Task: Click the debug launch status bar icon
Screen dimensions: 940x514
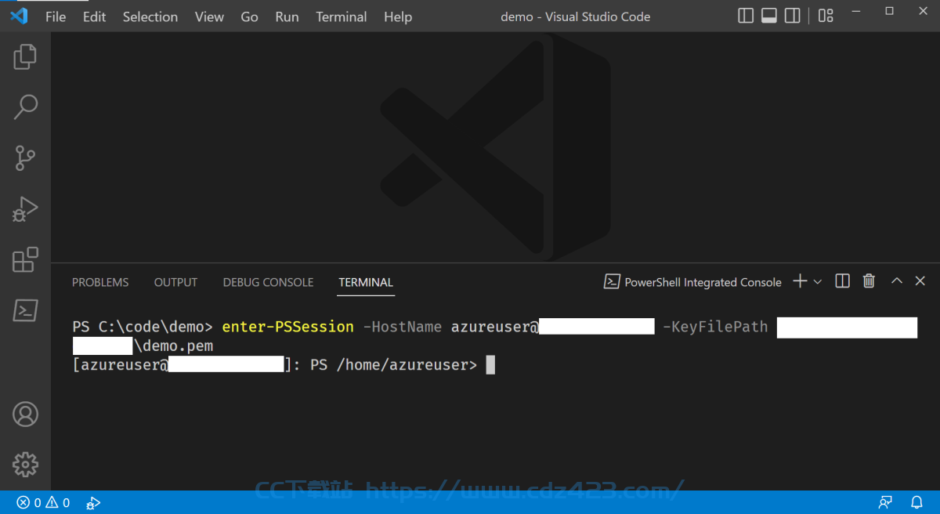Action: 93,503
